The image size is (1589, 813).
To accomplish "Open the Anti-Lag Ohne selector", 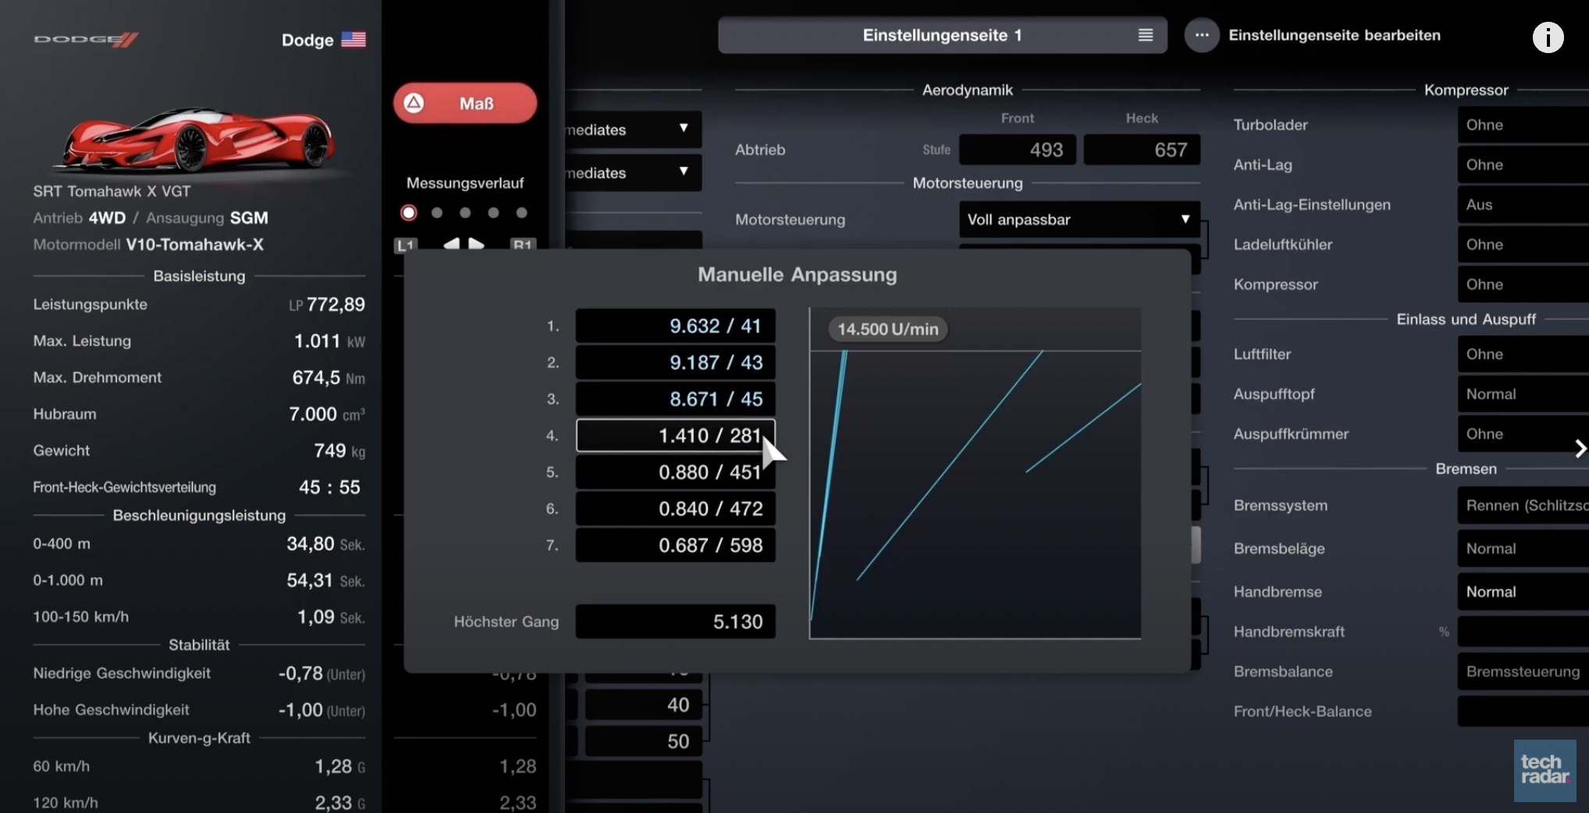I will pos(1523,165).
